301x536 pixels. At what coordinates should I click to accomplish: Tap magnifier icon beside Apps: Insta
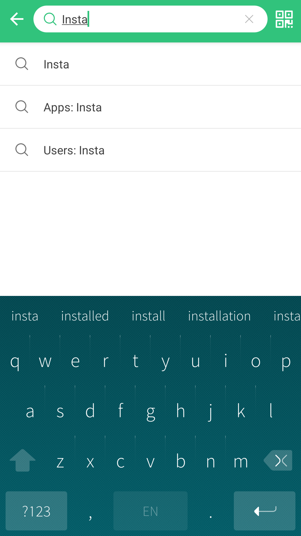[22, 107]
